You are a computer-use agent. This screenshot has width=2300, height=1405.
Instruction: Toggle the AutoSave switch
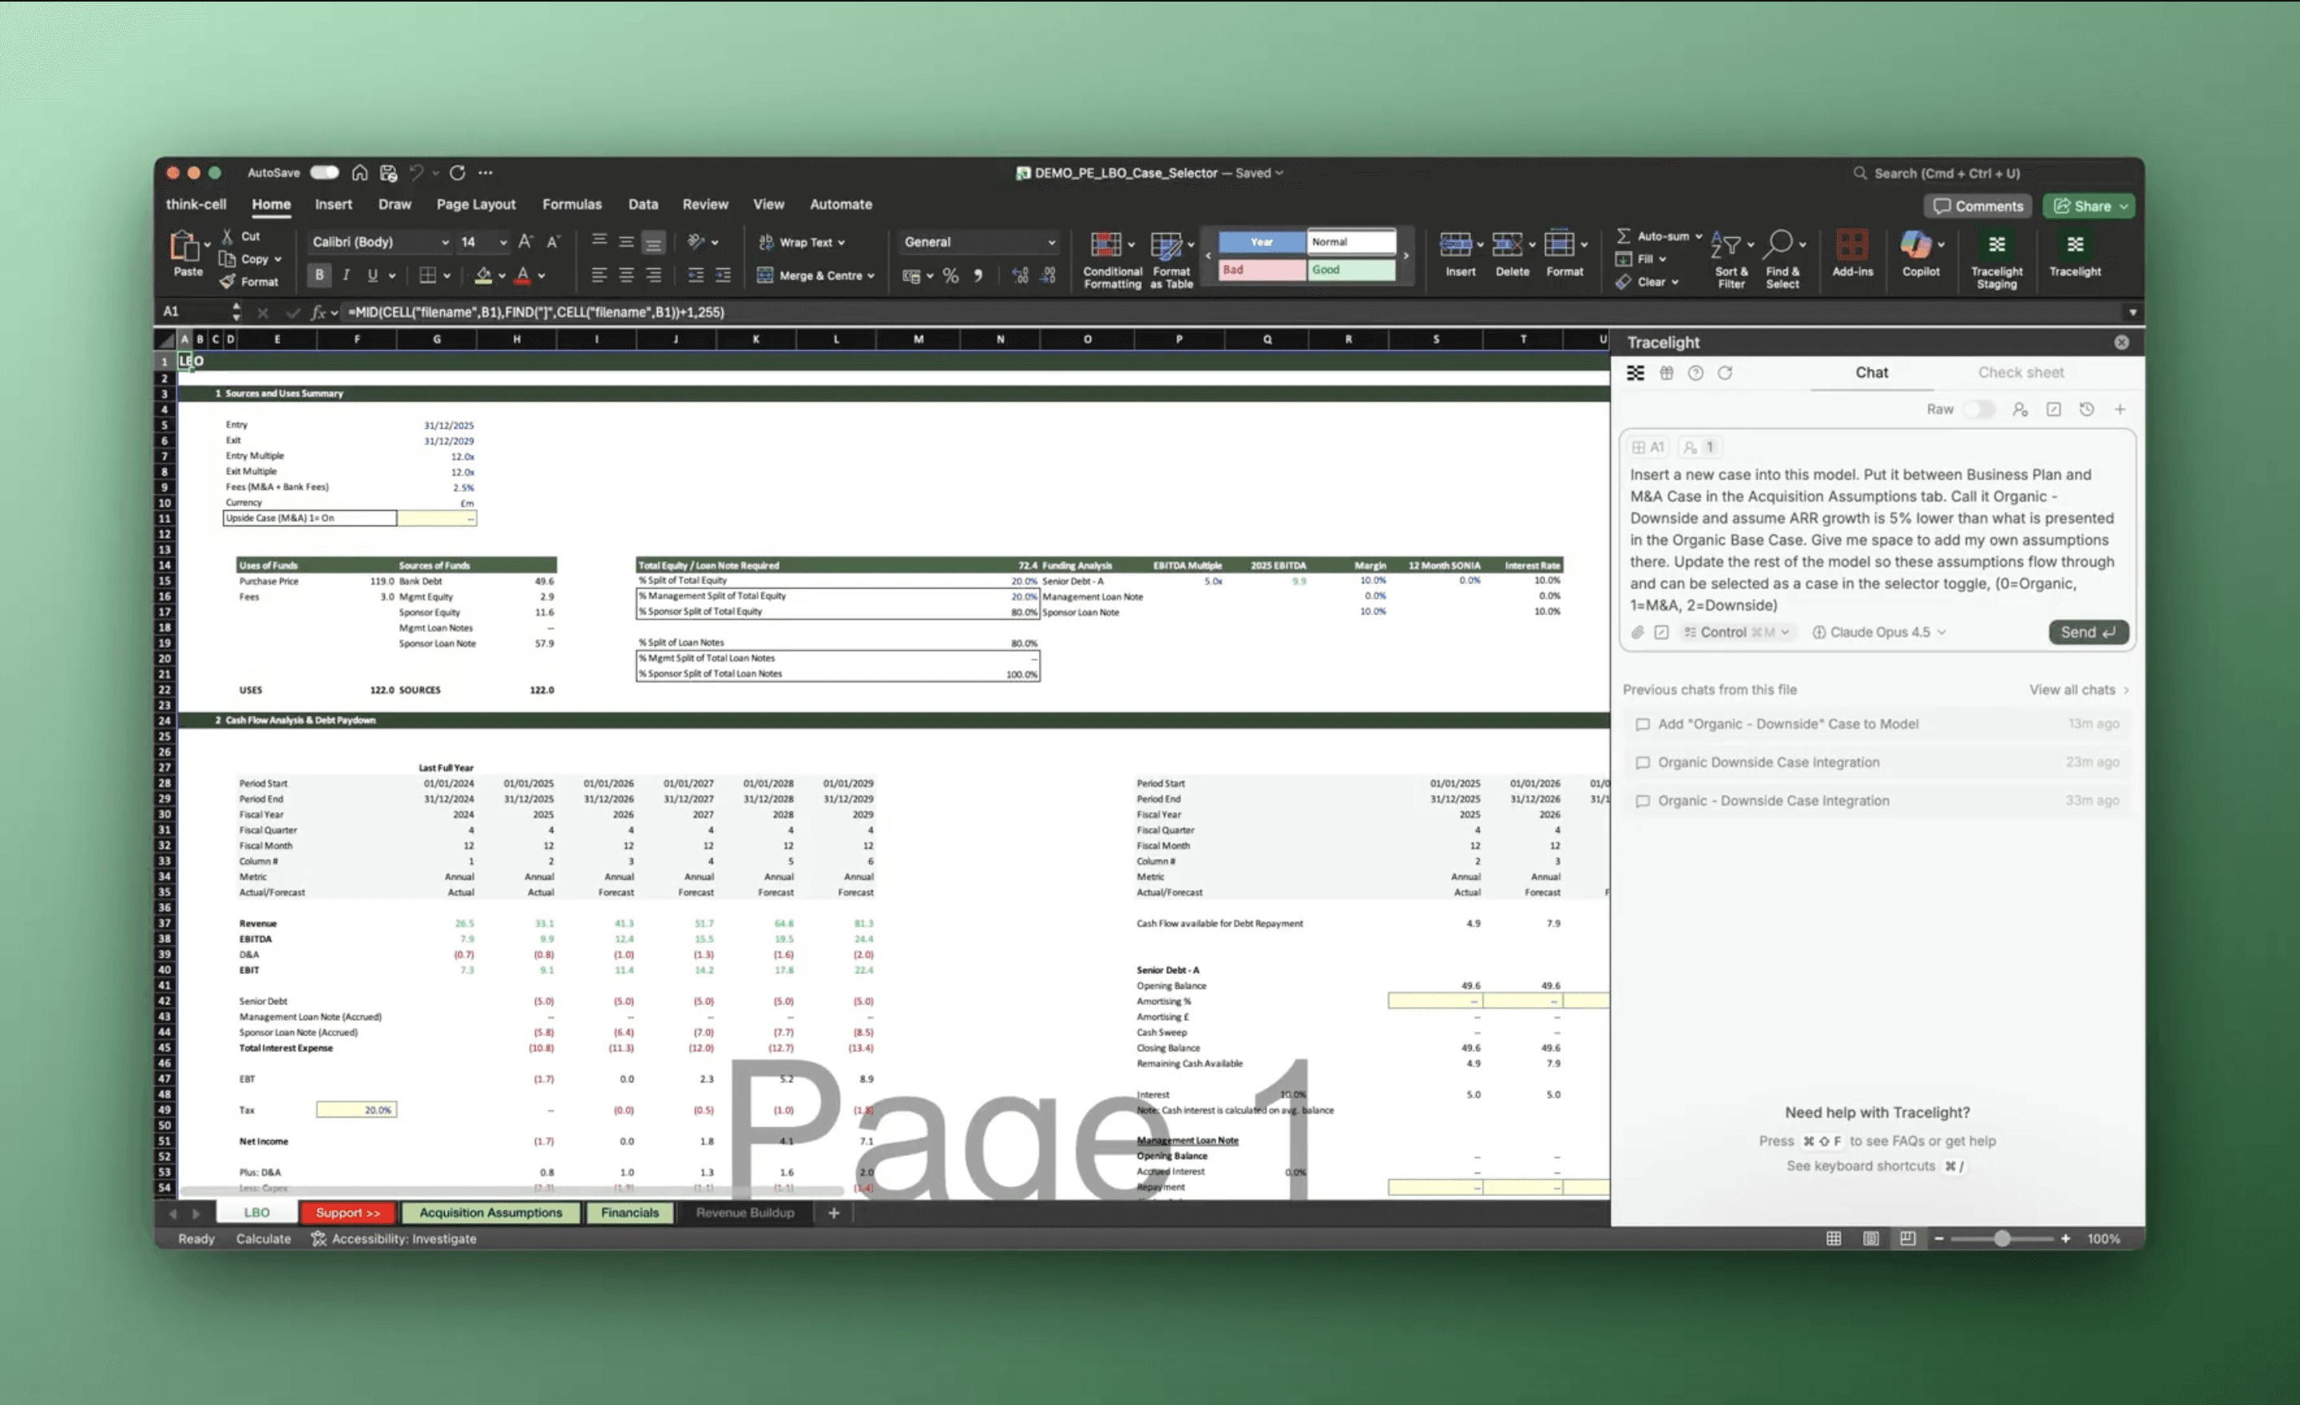tap(324, 172)
